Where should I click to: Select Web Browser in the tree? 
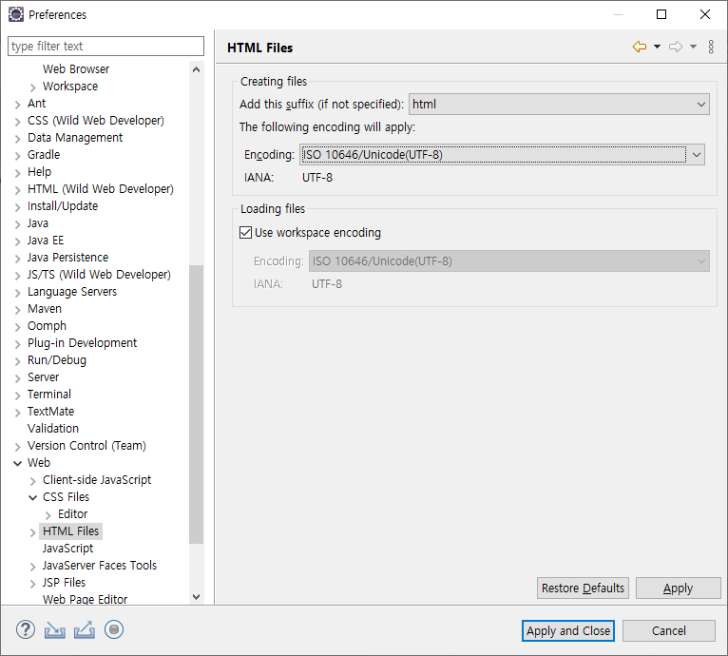point(76,69)
